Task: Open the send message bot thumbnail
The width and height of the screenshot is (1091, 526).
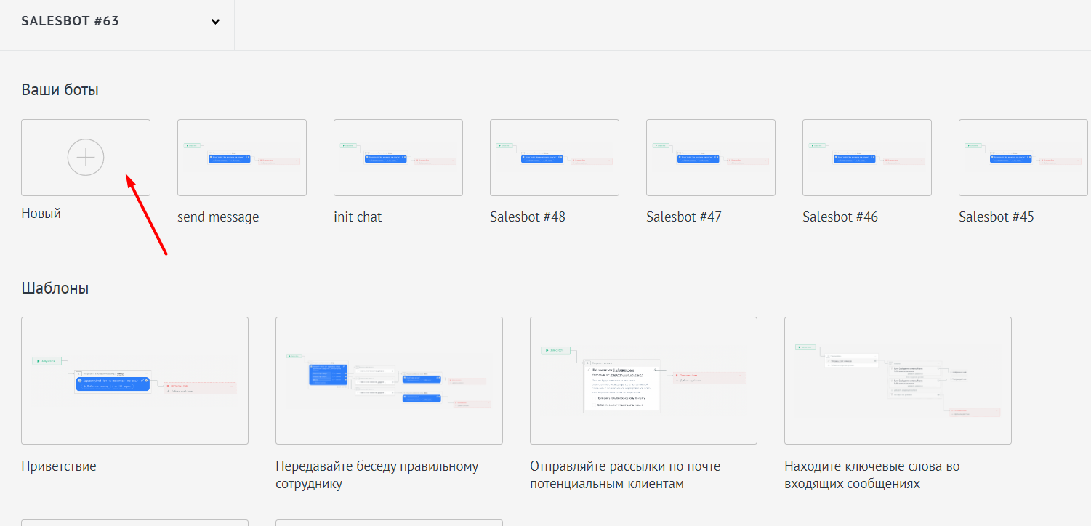Action: click(x=241, y=158)
